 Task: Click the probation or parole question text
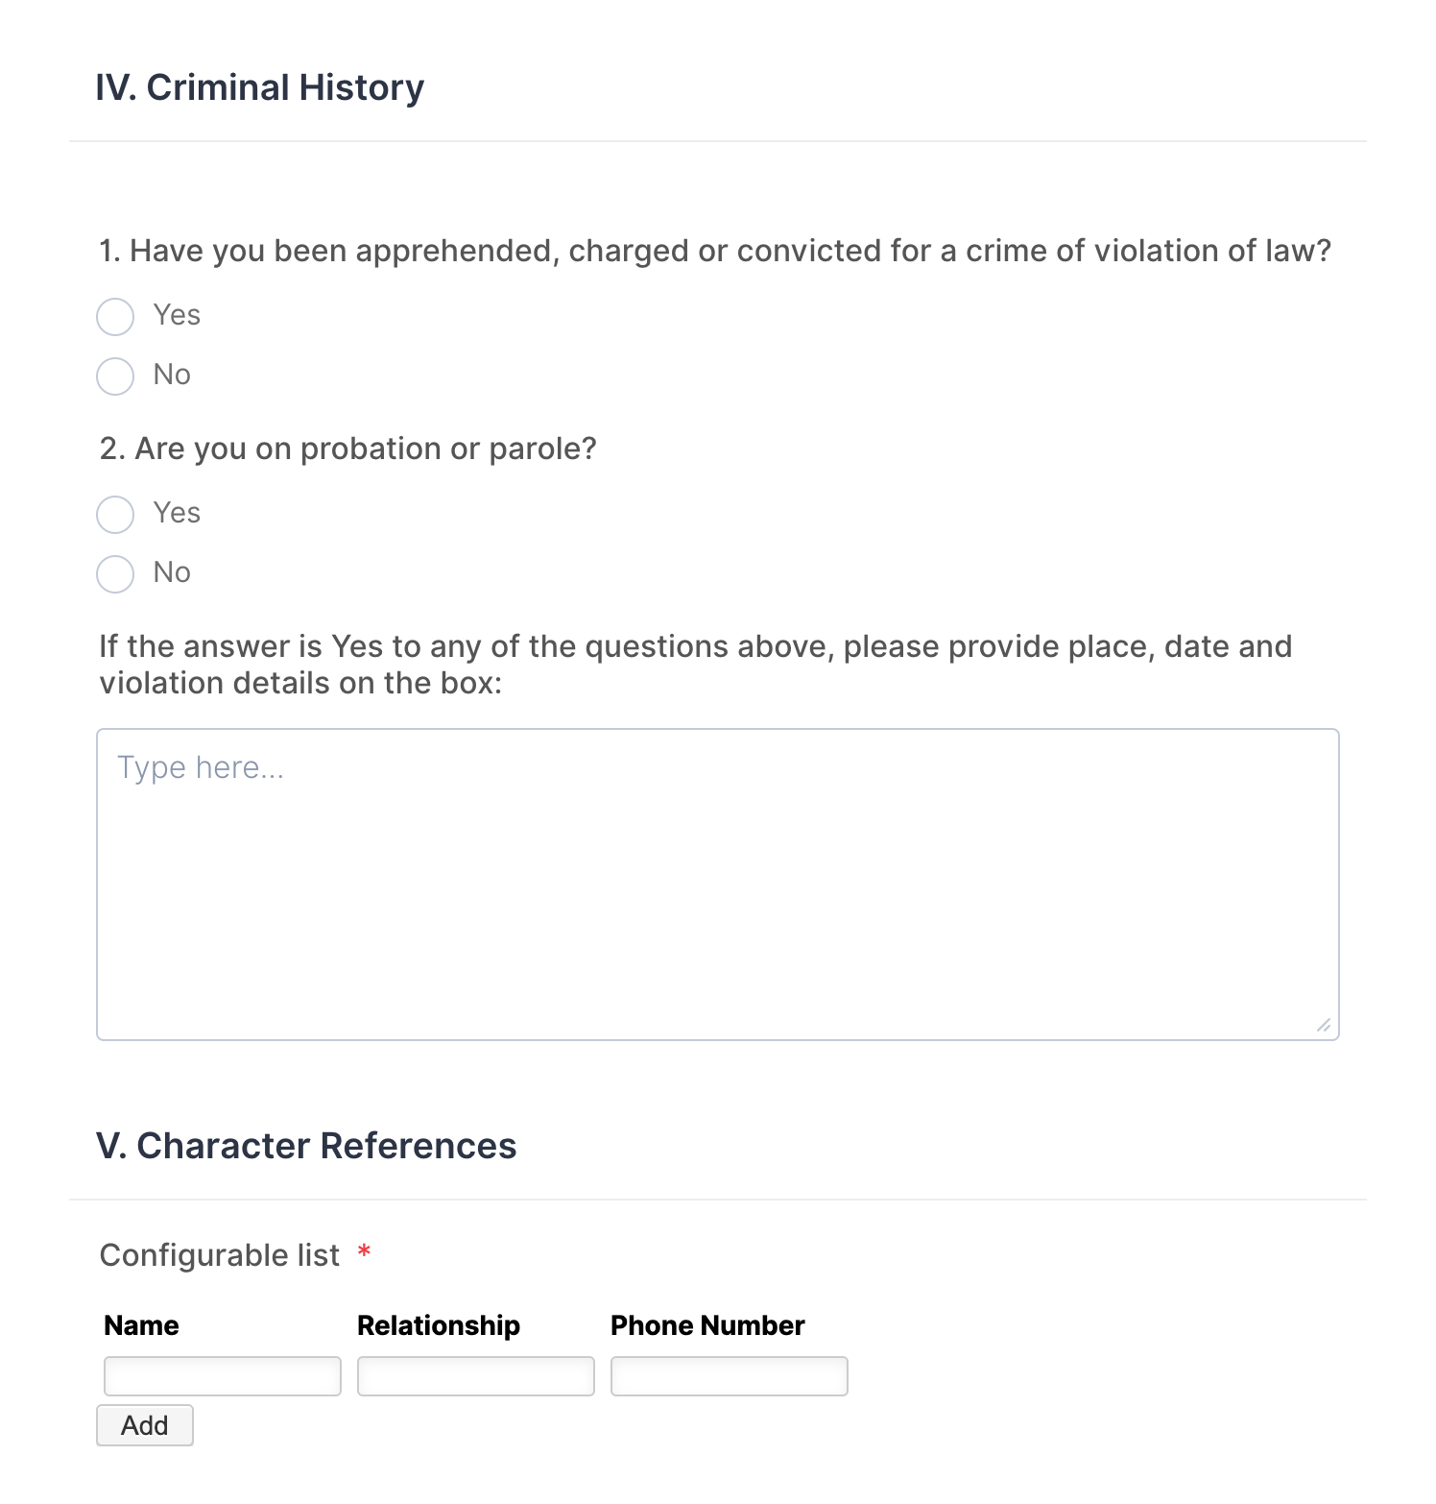(x=348, y=449)
